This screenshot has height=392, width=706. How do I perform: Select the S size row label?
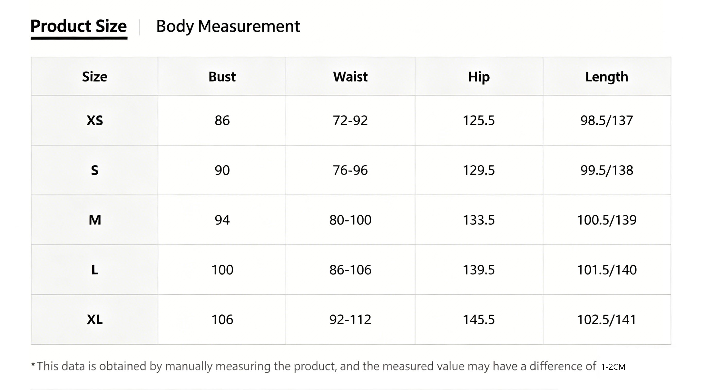pyautogui.click(x=95, y=170)
